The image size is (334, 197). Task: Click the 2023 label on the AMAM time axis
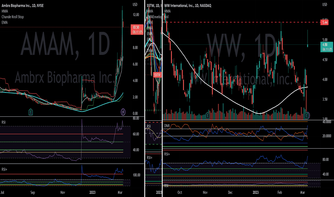[92, 193]
